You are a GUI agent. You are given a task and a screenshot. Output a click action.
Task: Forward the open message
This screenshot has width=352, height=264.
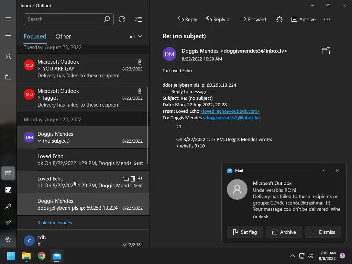coord(253,20)
